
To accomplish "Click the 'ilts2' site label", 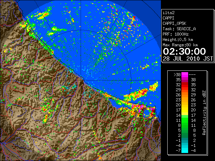I will [169, 13].
